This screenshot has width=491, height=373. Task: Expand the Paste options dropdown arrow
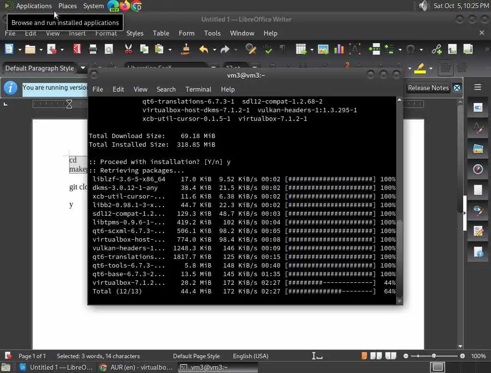pos(170,49)
